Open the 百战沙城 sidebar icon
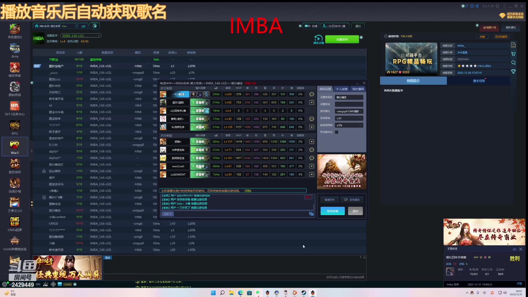The image size is (528, 297). click(15, 186)
